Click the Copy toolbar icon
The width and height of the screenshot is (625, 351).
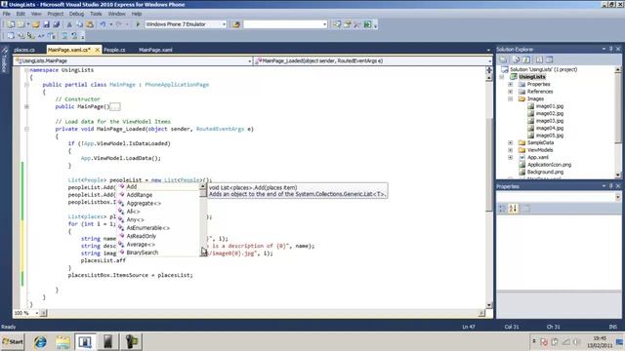click(x=79, y=24)
